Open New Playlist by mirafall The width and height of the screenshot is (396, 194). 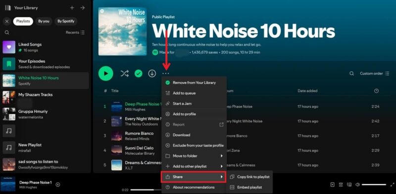point(45,147)
